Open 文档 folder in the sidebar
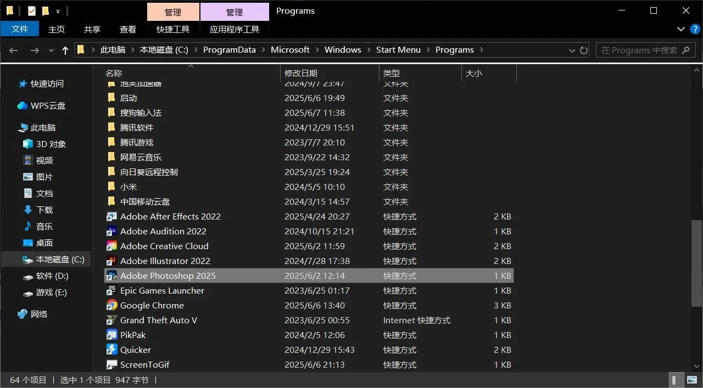The height and width of the screenshot is (388, 703). point(38,194)
